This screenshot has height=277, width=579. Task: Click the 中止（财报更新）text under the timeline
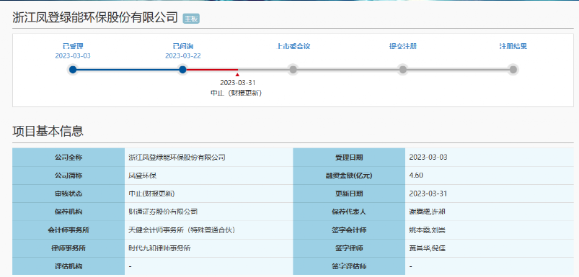coord(237,94)
